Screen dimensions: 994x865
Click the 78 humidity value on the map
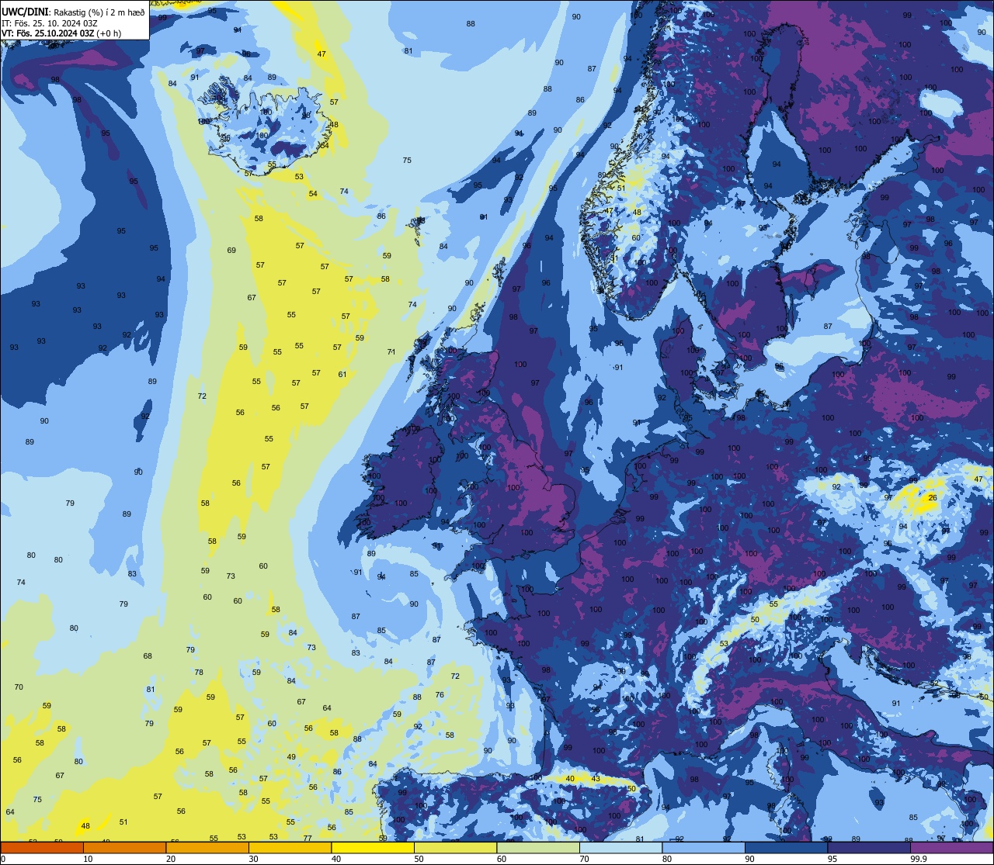coord(199,673)
